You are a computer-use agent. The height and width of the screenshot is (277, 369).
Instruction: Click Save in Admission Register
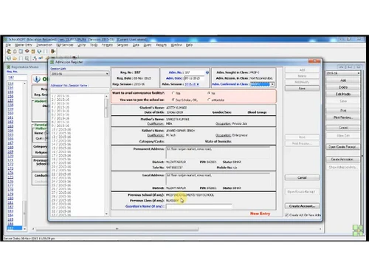(x=302, y=88)
